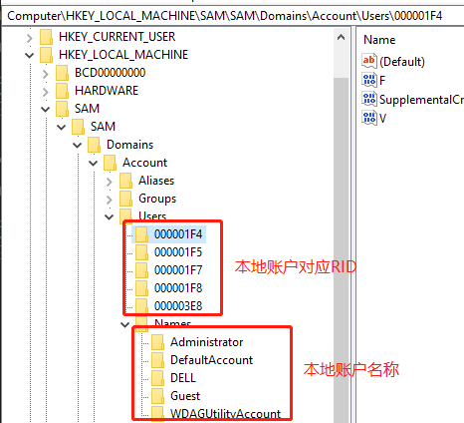Click the Name column header
This screenshot has width=464, height=423.
tap(379, 40)
